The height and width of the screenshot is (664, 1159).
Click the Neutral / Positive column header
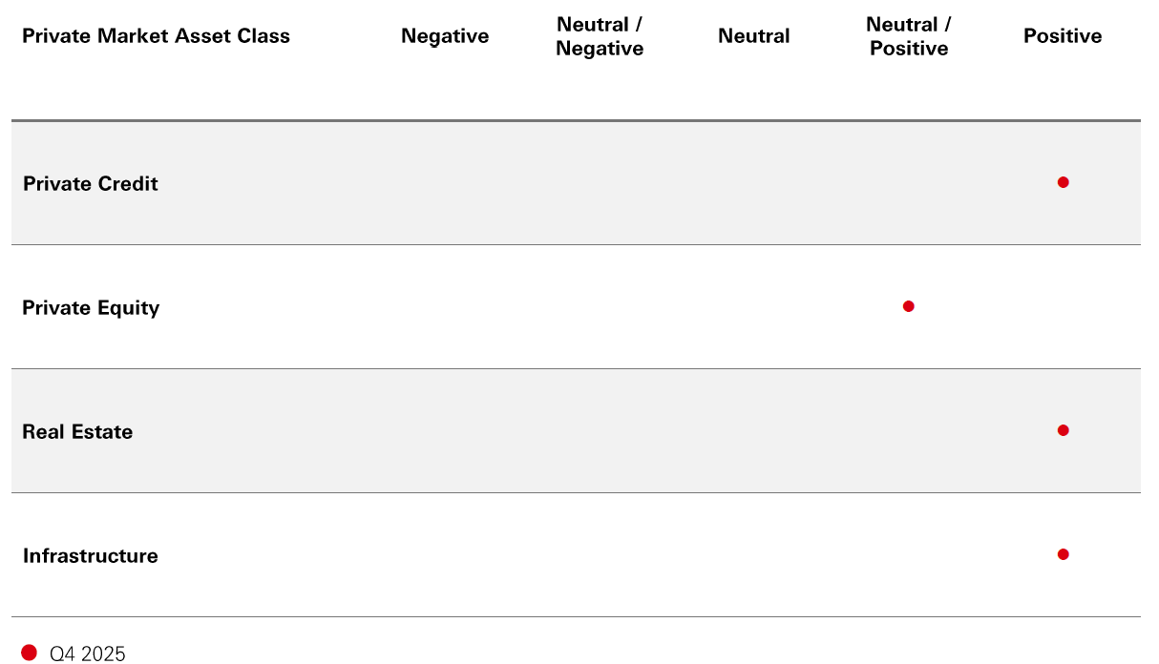pyautogui.click(x=909, y=36)
